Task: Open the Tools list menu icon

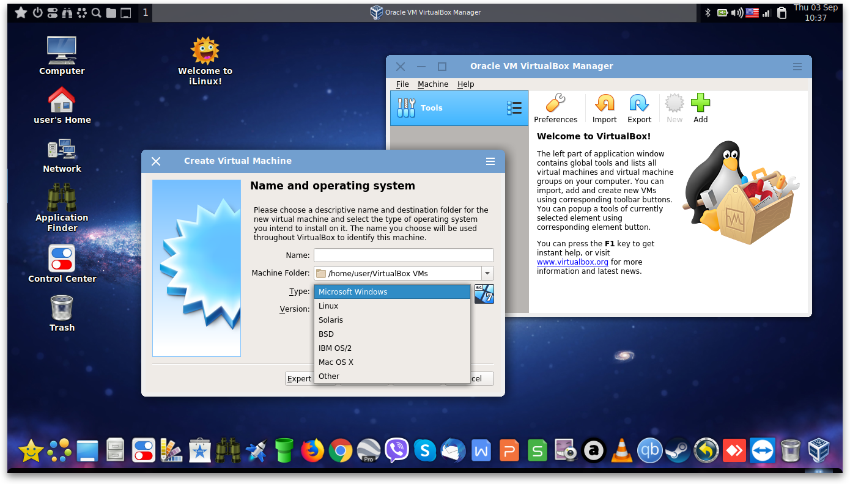Action: click(514, 108)
